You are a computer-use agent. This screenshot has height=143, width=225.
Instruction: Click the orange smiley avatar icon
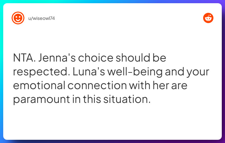pos(18,18)
